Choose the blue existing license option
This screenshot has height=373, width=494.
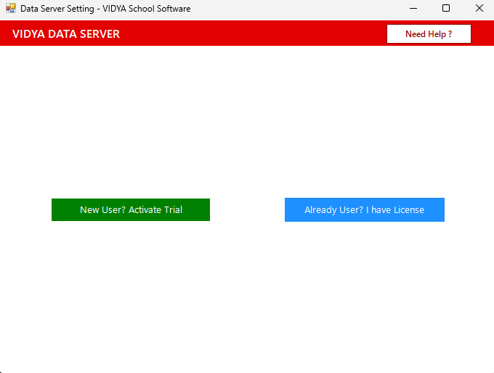[x=364, y=209]
